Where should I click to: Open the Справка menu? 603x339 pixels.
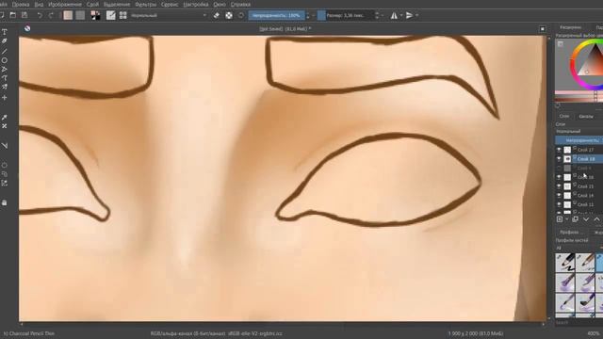[x=241, y=4]
